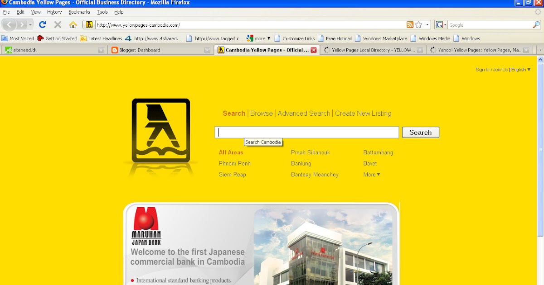Click the Sign In link
This screenshot has width=544, height=285.
click(x=482, y=70)
